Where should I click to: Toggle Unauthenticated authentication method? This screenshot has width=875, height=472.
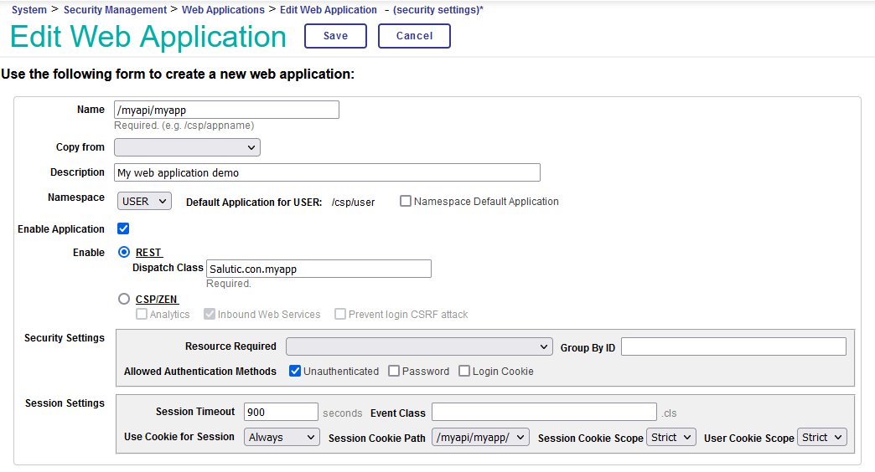coord(295,371)
